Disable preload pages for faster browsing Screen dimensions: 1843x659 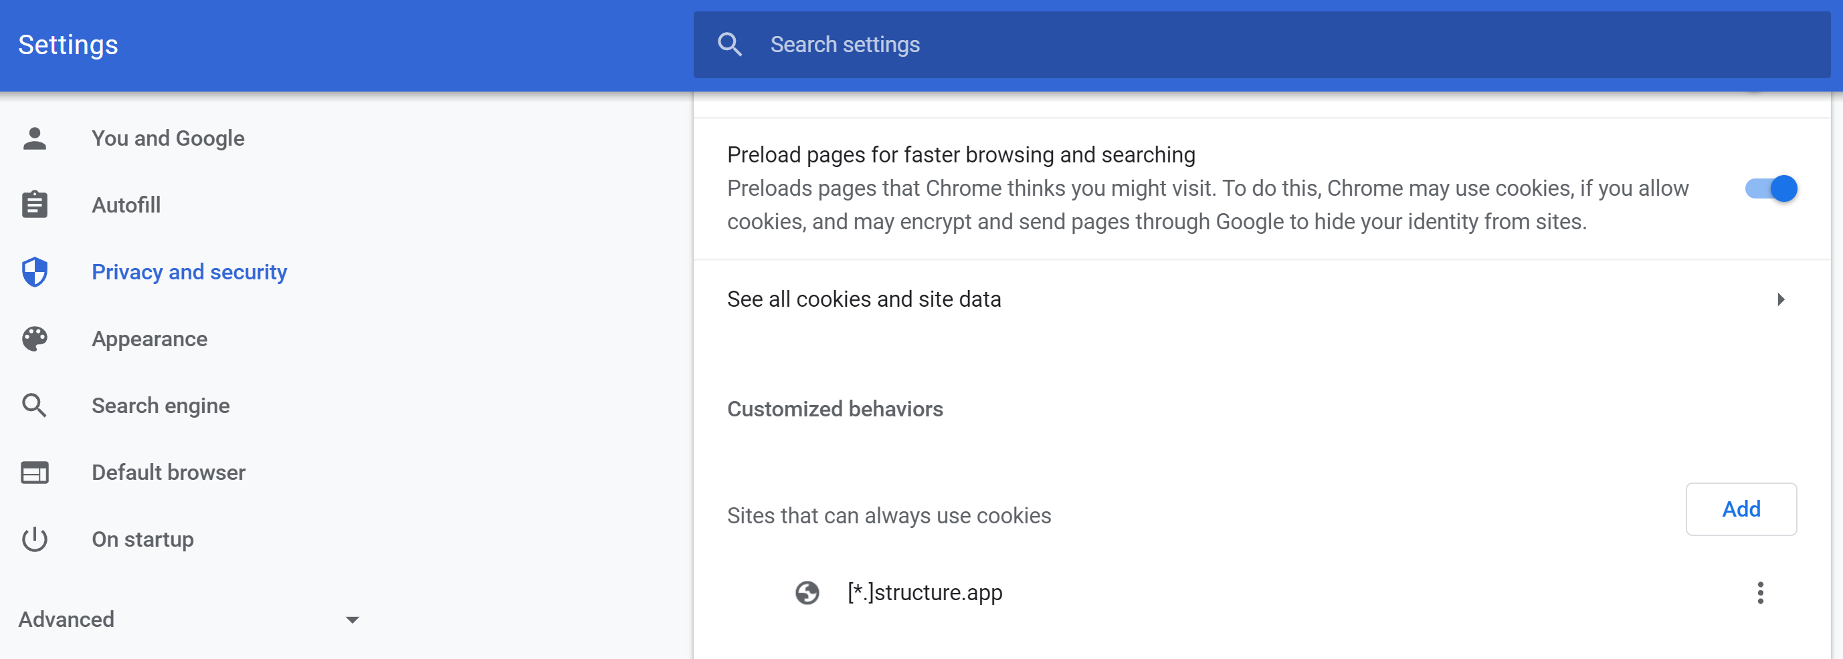coord(1770,188)
